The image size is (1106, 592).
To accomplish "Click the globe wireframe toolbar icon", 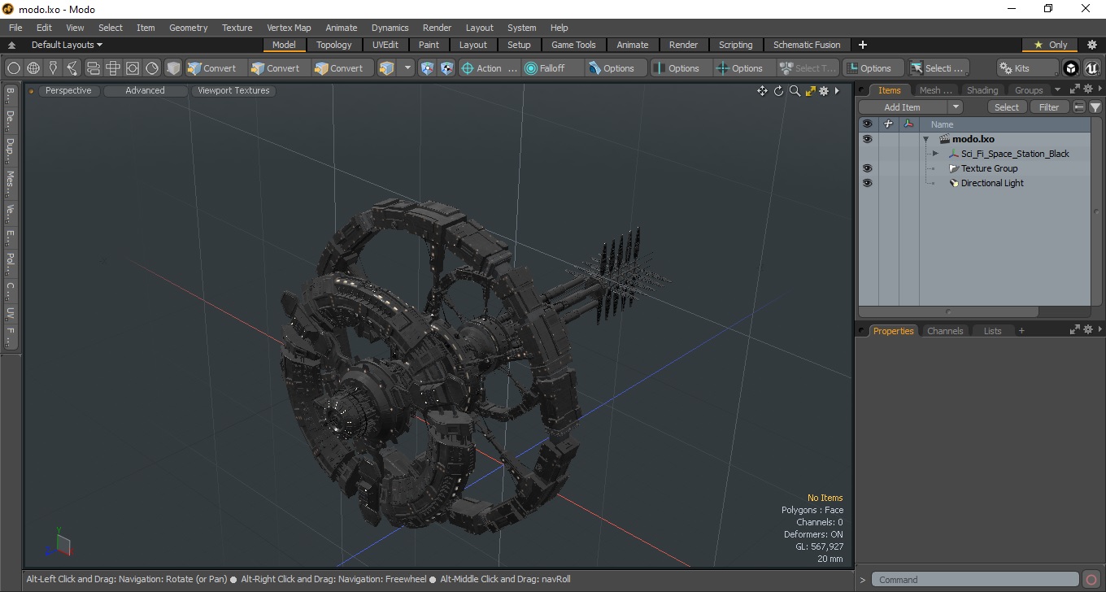I will [33, 68].
